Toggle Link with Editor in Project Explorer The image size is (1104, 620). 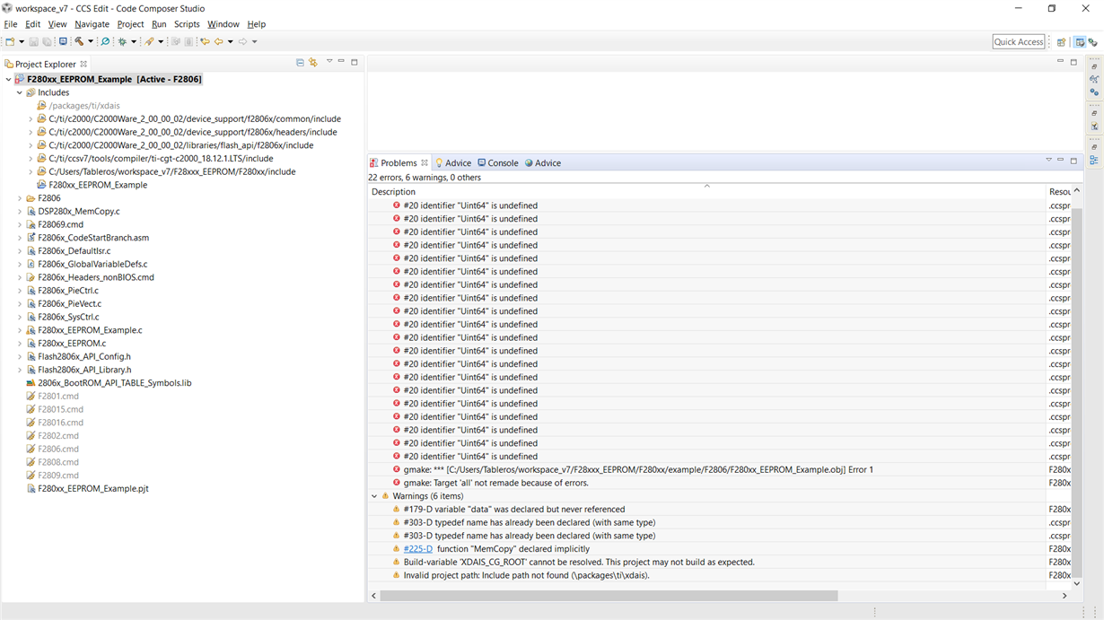click(x=313, y=63)
